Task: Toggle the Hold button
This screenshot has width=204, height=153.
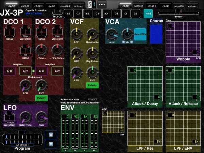Action: (148, 14)
